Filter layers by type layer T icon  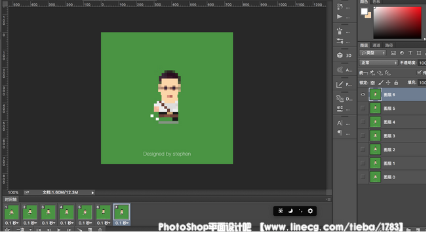coord(410,53)
